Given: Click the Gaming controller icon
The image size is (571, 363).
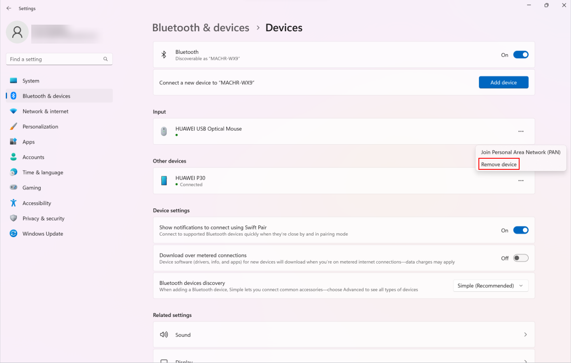Looking at the screenshot, I should (x=14, y=187).
